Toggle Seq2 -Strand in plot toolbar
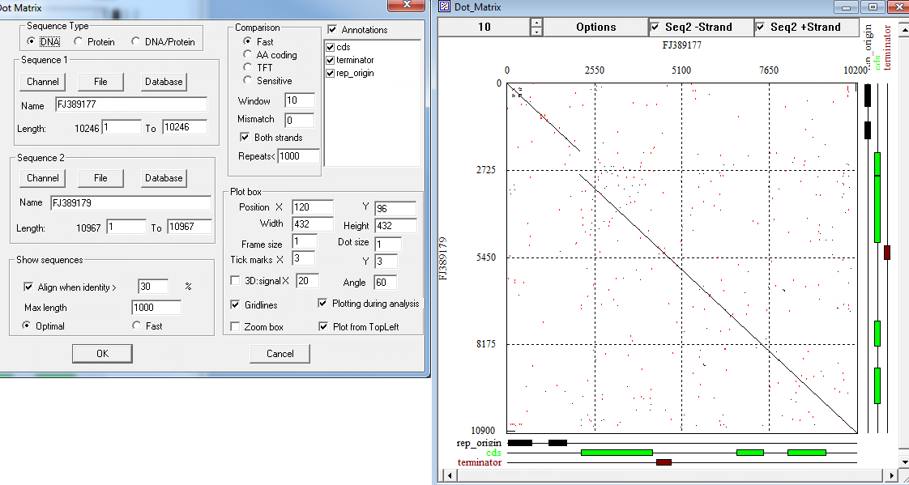This screenshot has width=909, height=485. [655, 28]
